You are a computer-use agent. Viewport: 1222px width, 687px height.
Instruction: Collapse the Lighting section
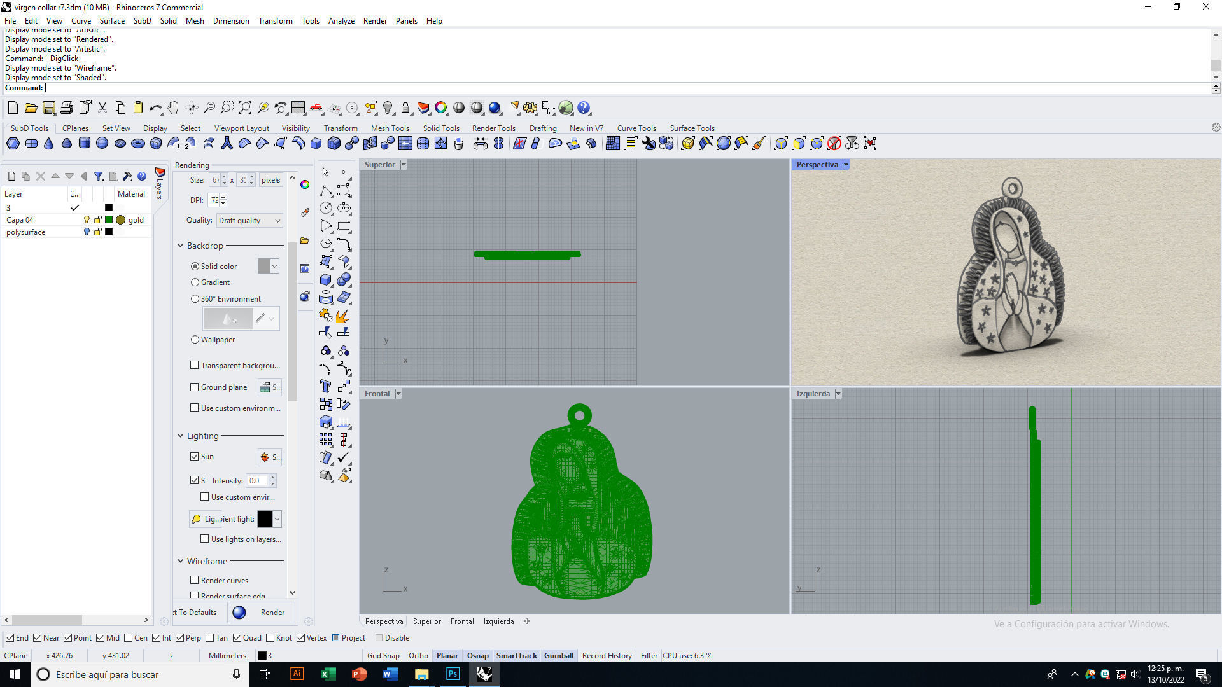[180, 436]
